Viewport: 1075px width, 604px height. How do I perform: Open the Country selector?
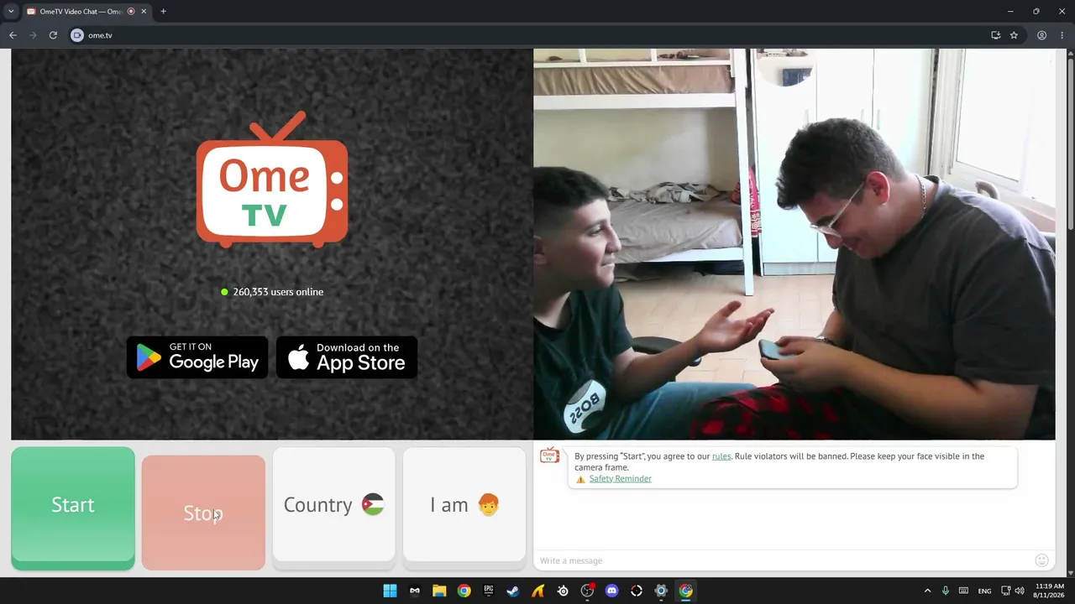[333, 504]
